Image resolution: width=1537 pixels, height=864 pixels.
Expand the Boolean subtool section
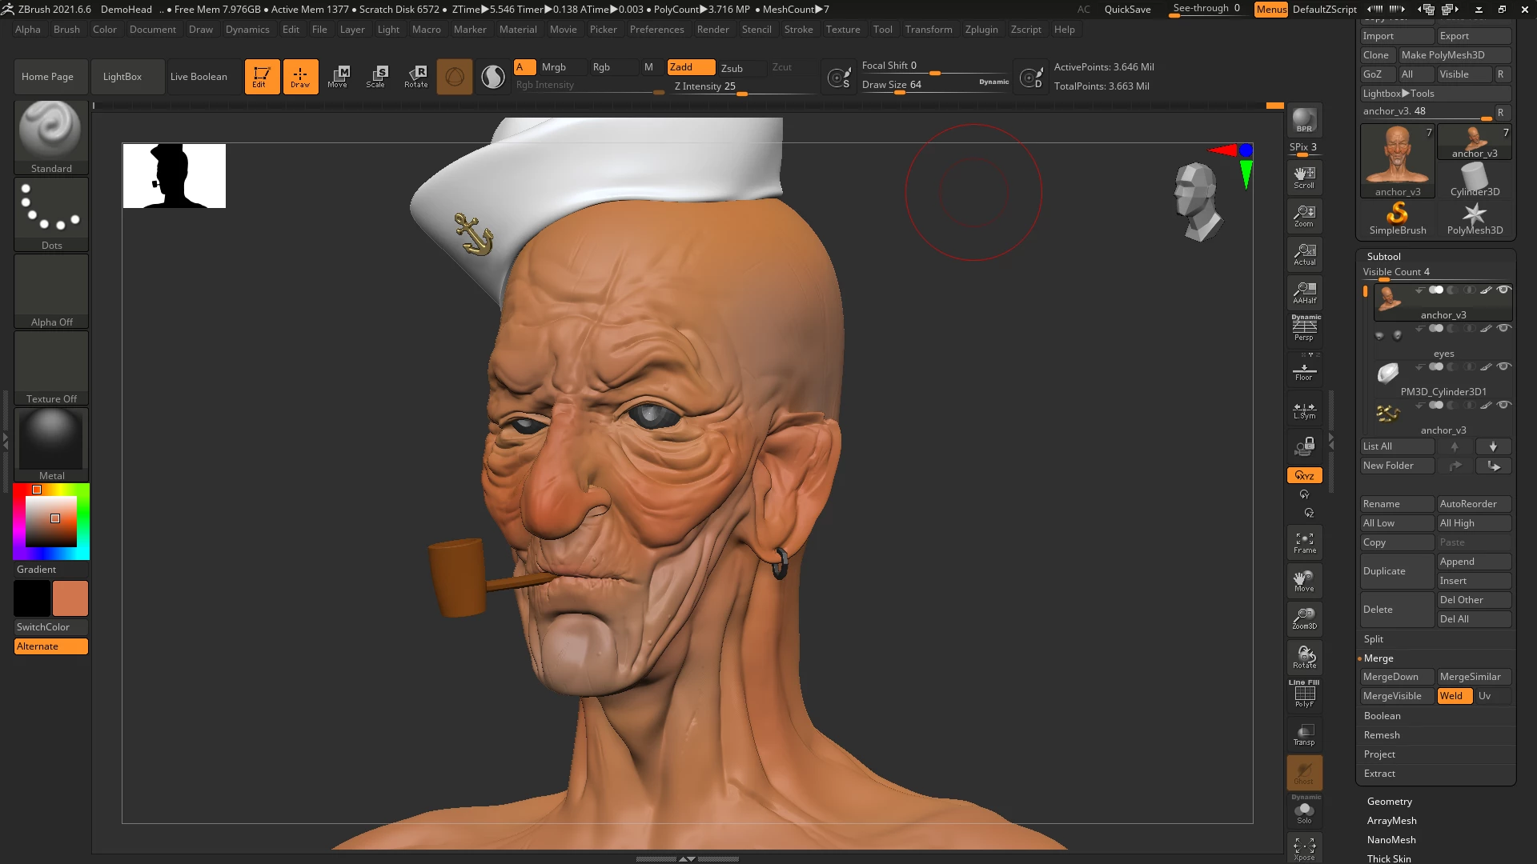coord(1382,716)
